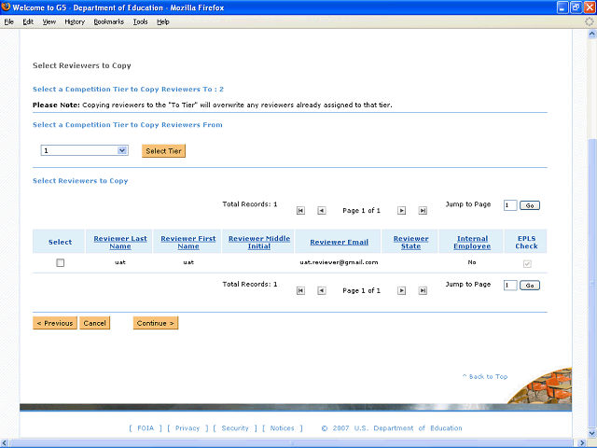This screenshot has height=448, width=597.
Task: Click the horizontal scroll right arrow
Action: [x=582, y=443]
